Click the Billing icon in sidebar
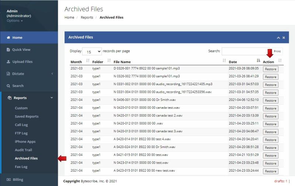Image resolution: width=295 pixels, height=186 pixels. click(x=9, y=180)
